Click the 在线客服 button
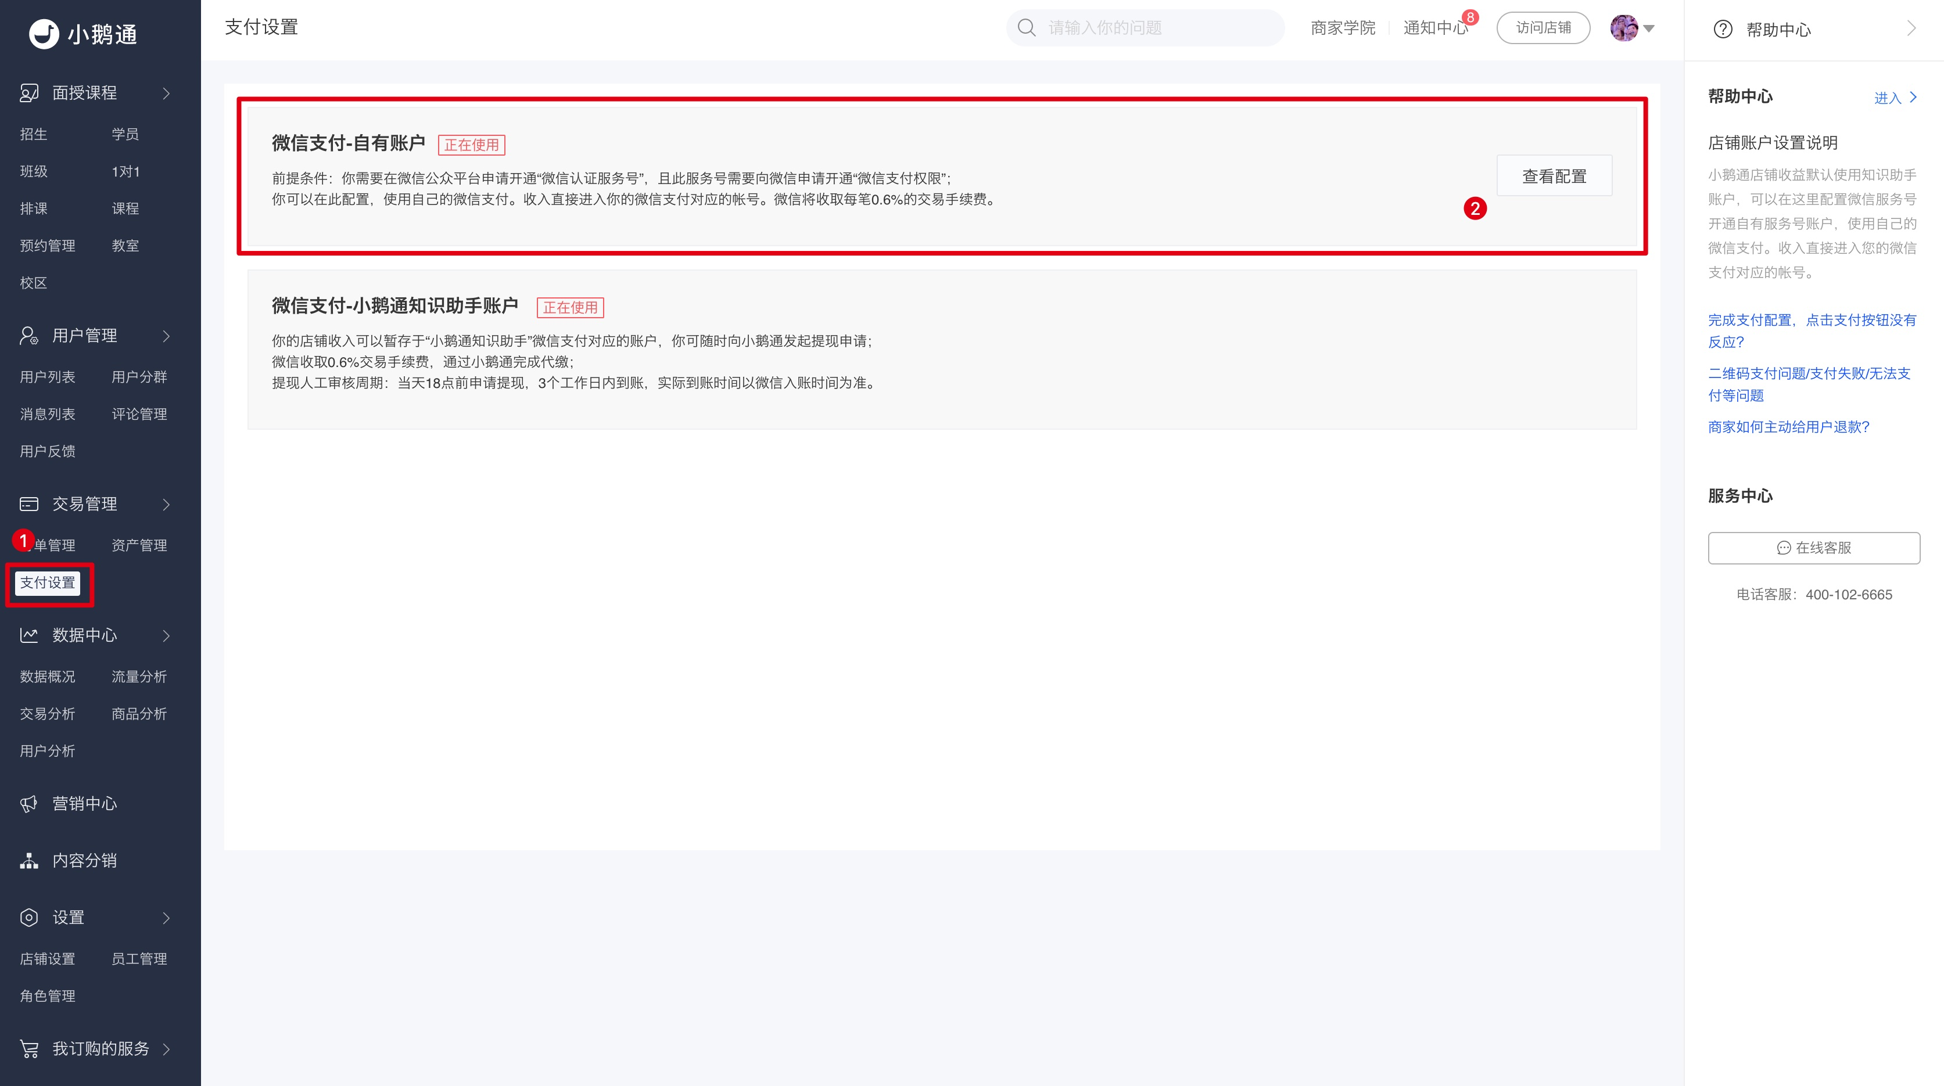 1813,548
